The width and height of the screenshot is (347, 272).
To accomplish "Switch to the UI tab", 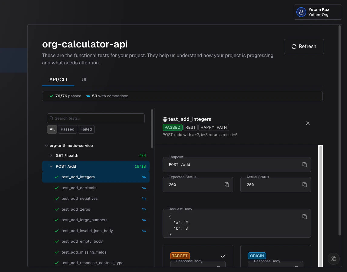I will tap(84, 79).
